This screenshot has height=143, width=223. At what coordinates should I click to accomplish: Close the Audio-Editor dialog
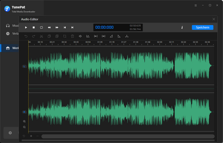(x=214, y=19)
